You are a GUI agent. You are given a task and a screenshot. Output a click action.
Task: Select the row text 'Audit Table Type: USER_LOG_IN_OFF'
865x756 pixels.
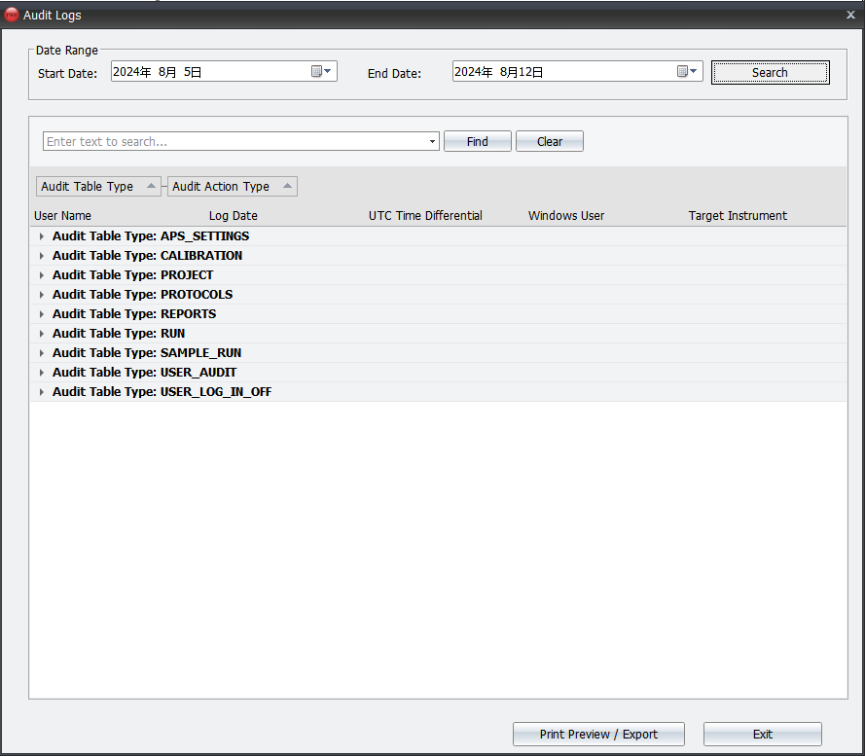(x=162, y=392)
